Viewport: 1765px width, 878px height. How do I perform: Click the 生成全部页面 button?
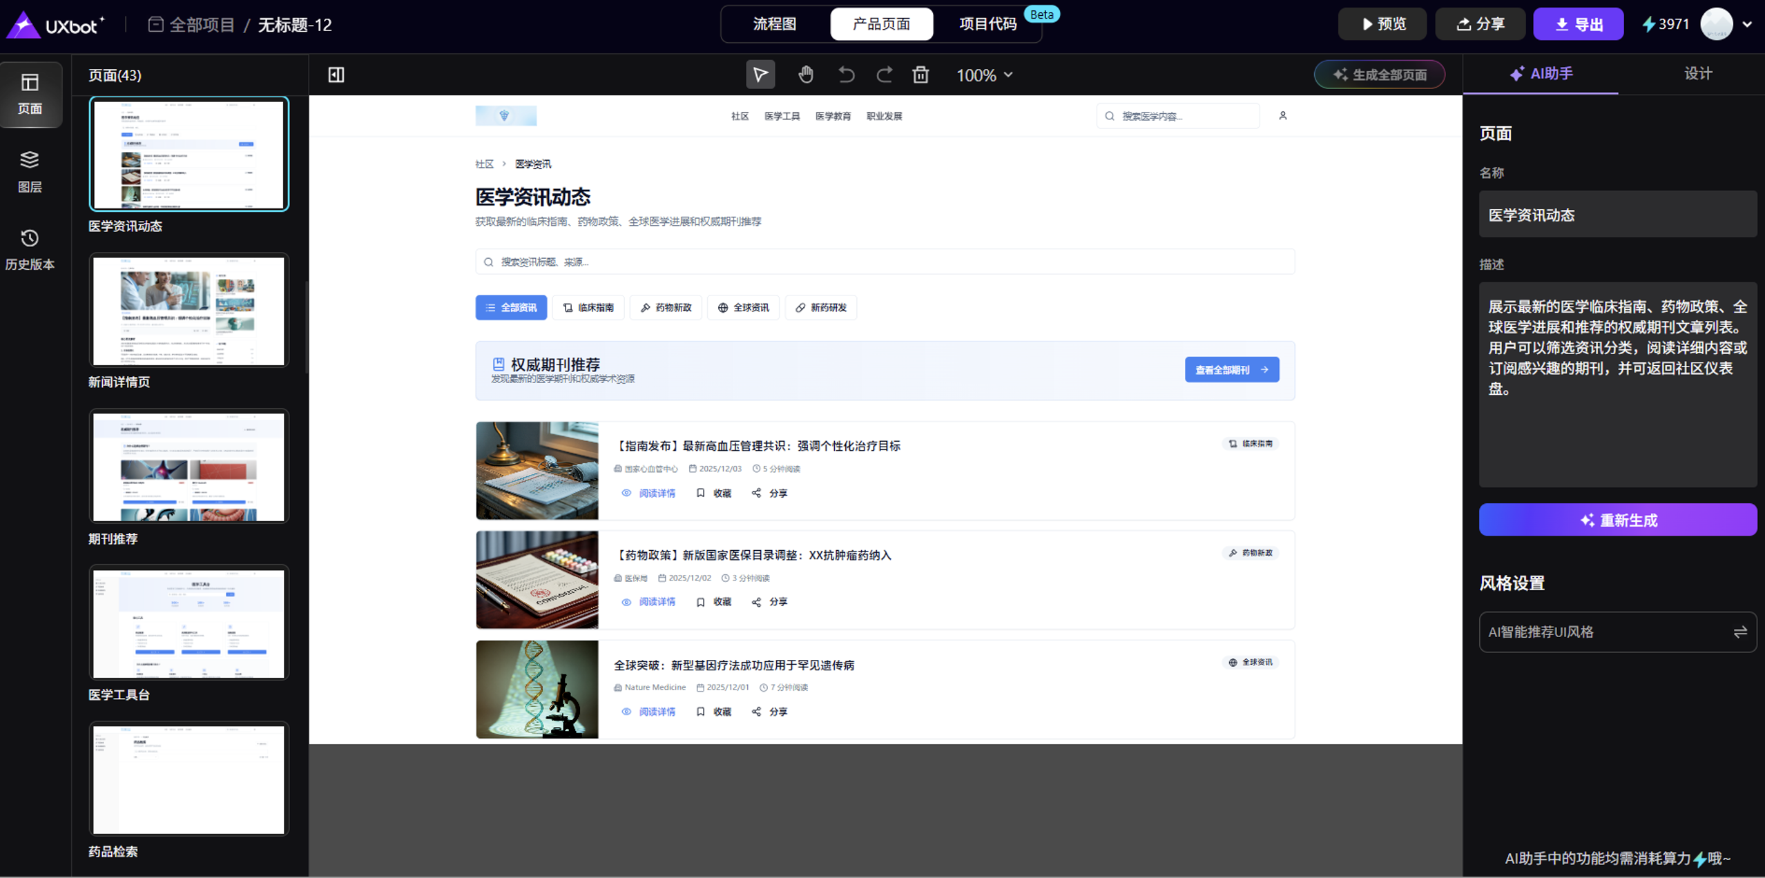(x=1379, y=75)
